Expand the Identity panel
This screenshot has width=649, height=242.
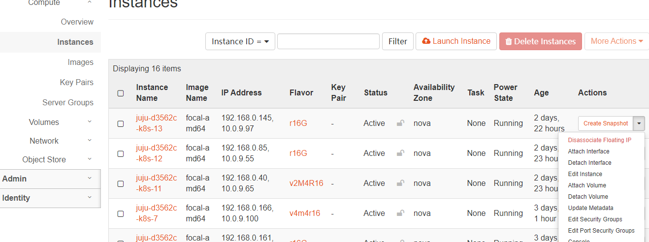(50, 198)
